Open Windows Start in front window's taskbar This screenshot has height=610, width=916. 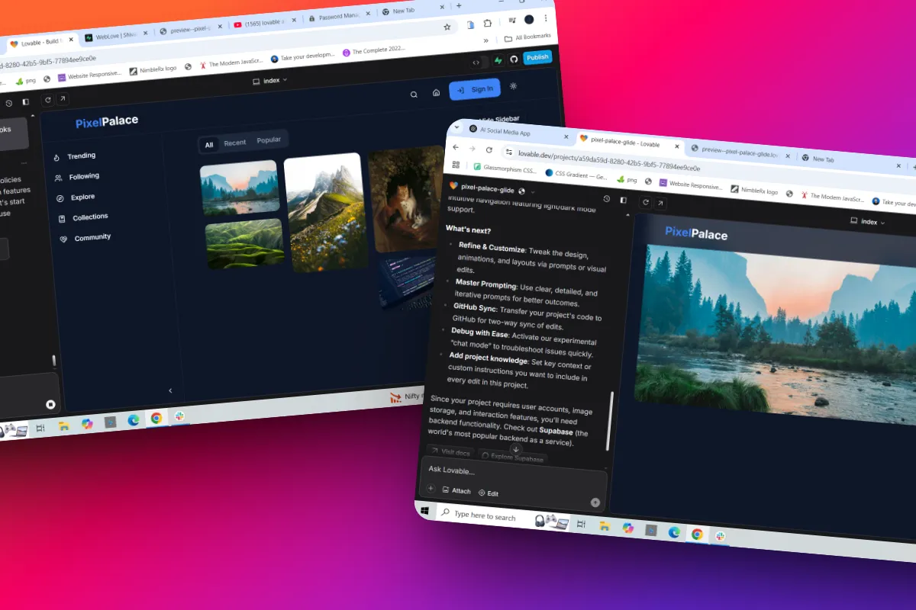click(425, 509)
